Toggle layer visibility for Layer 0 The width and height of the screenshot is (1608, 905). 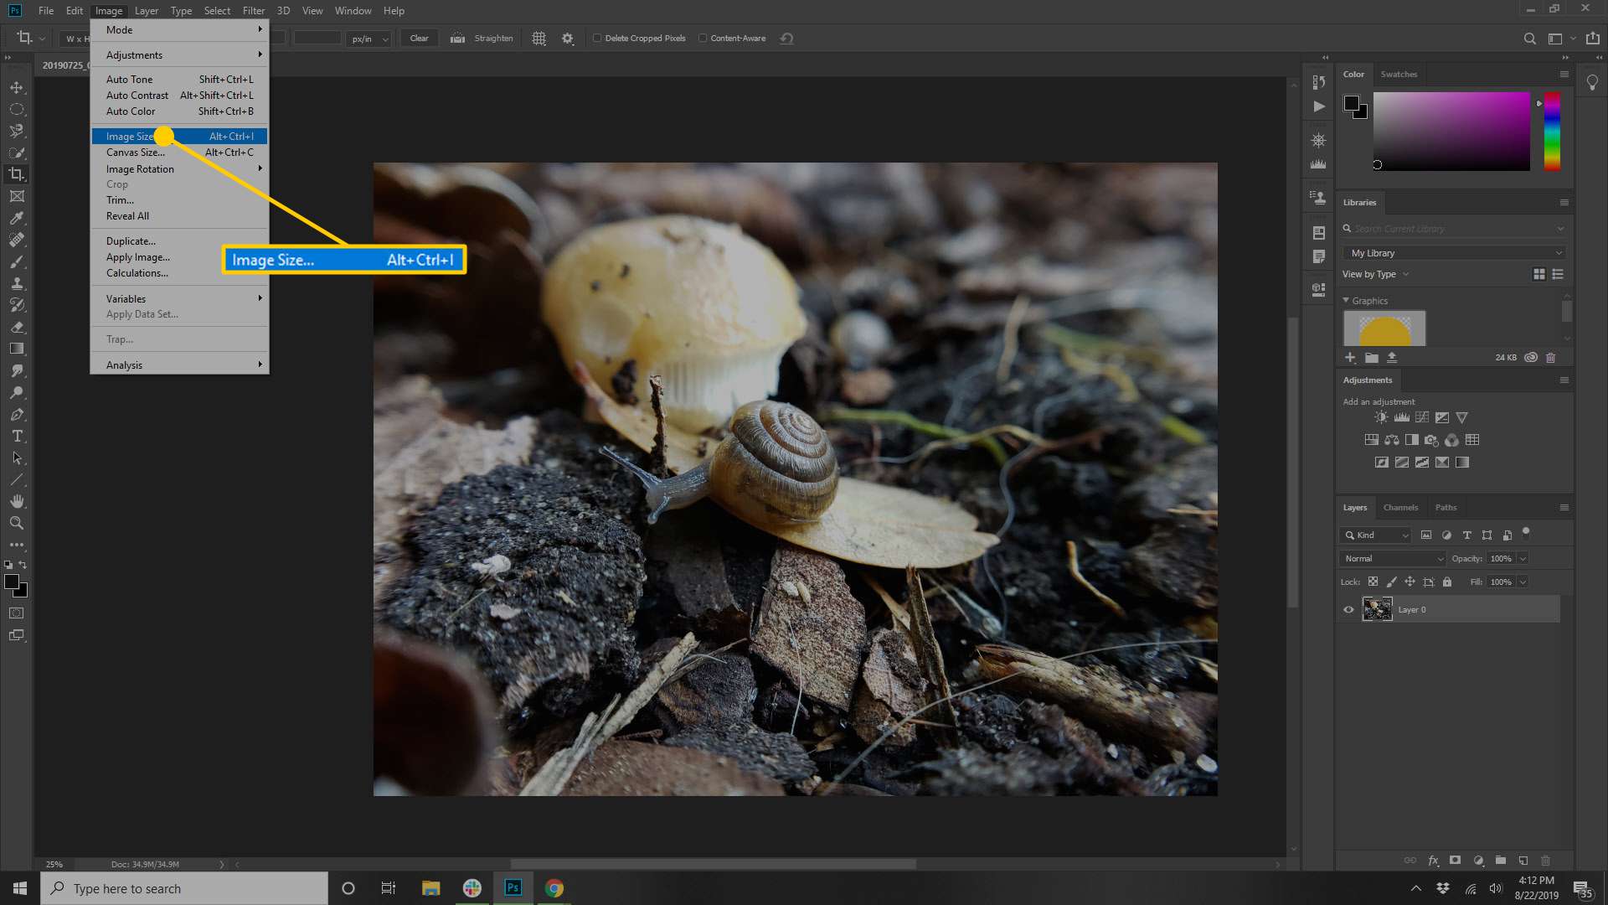coord(1348,610)
